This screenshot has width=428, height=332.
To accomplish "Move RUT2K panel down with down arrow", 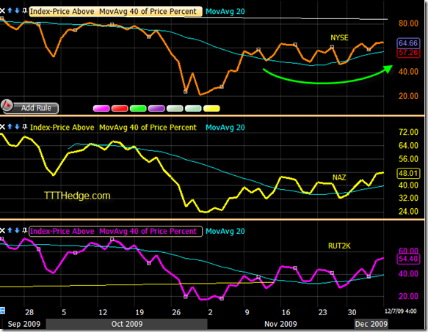I will click(x=17, y=231).
